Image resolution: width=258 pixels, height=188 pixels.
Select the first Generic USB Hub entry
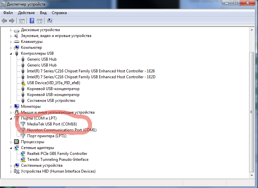pyautogui.click(x=42, y=59)
